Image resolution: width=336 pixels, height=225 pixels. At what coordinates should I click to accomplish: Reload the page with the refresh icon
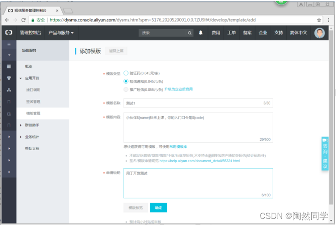pos(24,20)
